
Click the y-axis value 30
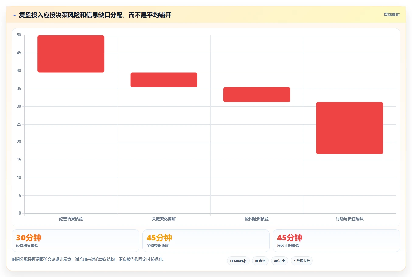(x=19, y=106)
